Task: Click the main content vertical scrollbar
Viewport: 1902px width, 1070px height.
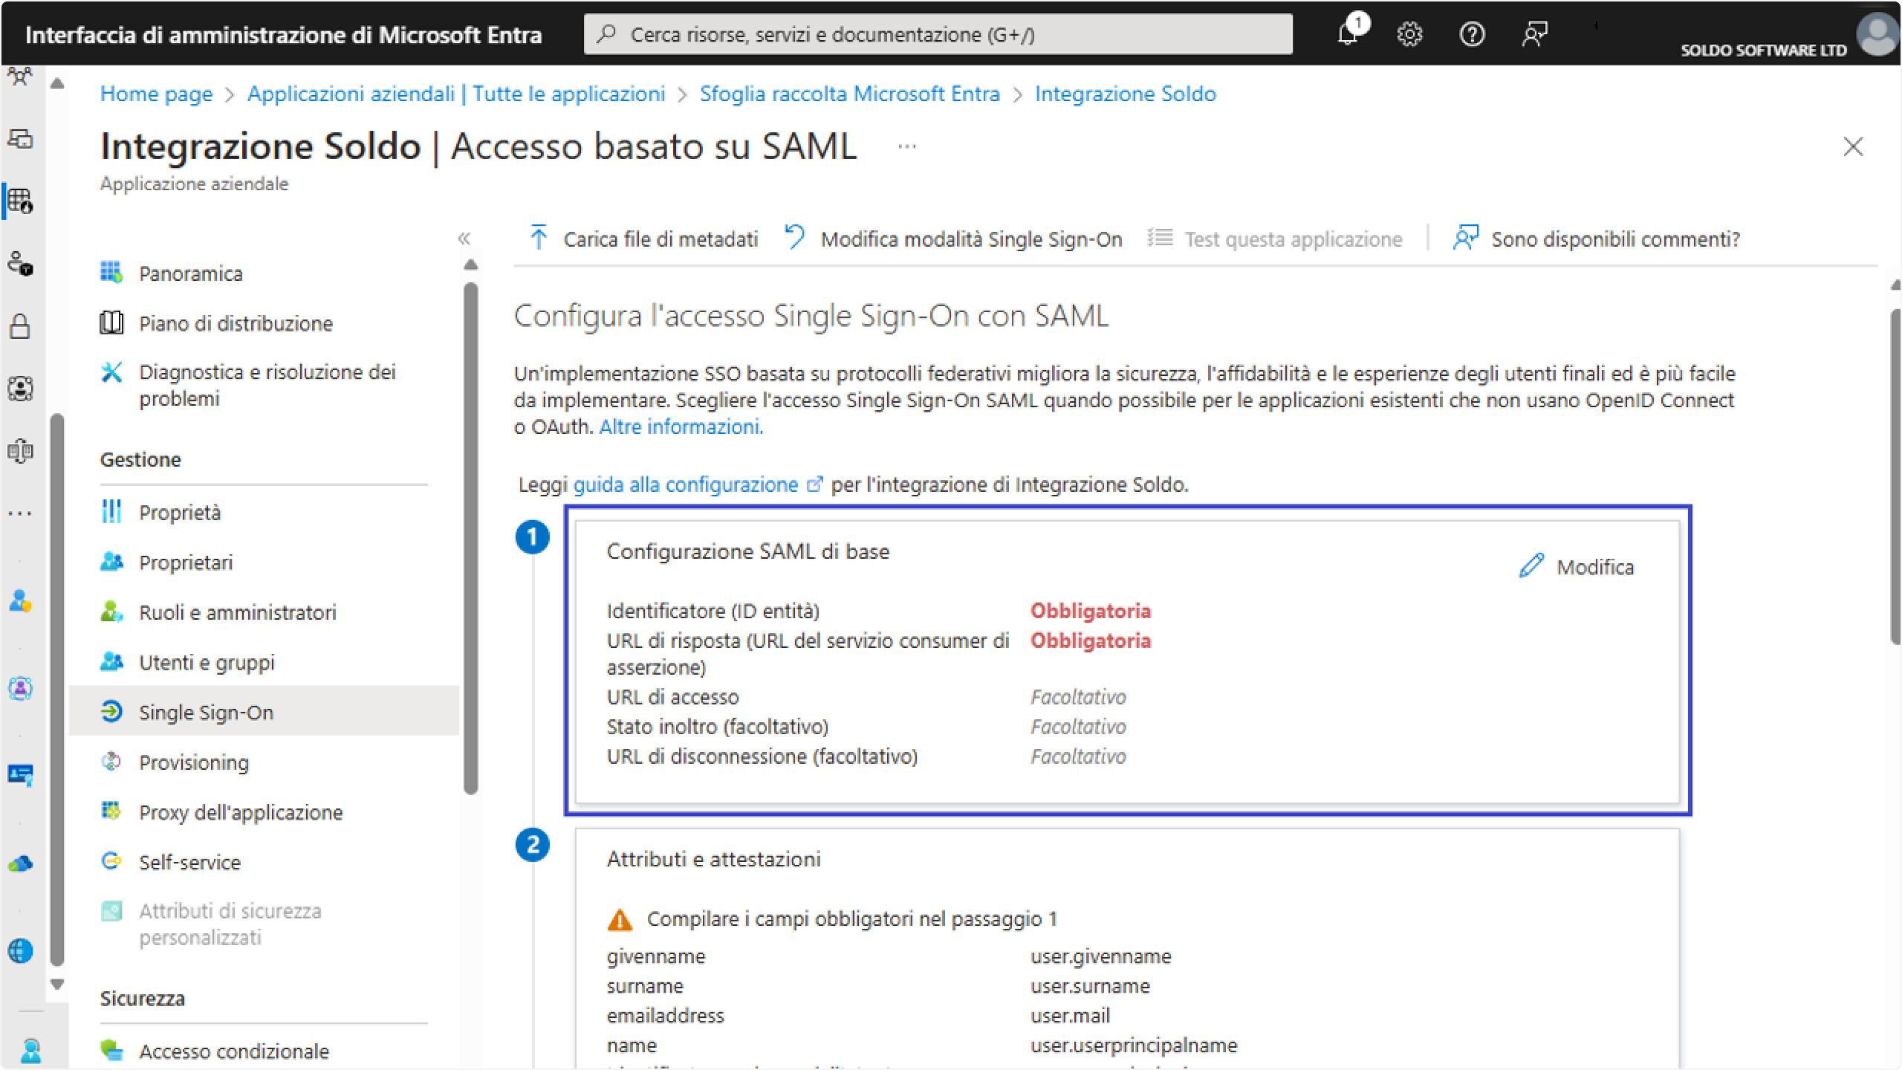Action: click(1895, 476)
